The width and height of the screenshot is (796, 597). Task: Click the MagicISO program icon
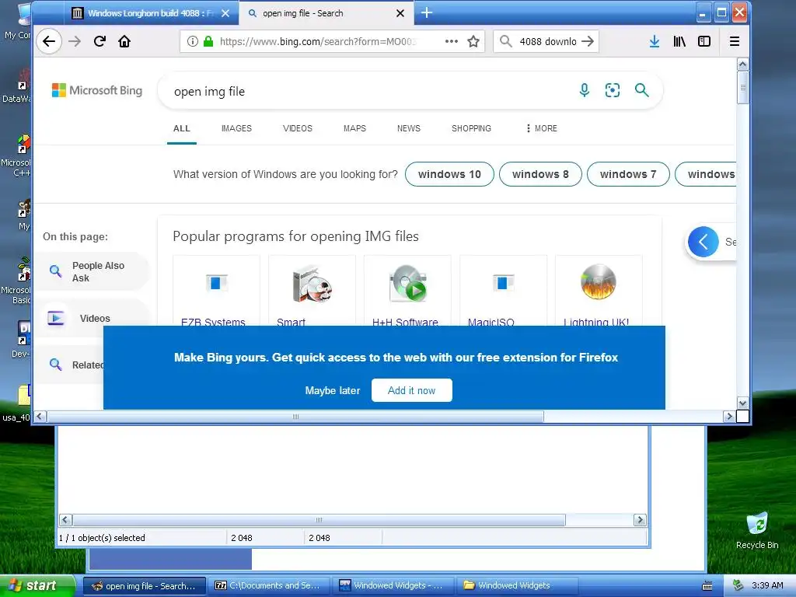[503, 283]
